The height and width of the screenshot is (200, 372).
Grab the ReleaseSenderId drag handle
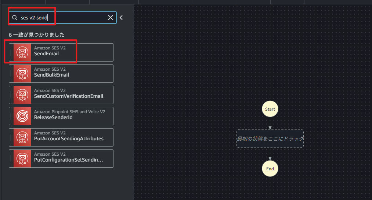click(x=11, y=116)
